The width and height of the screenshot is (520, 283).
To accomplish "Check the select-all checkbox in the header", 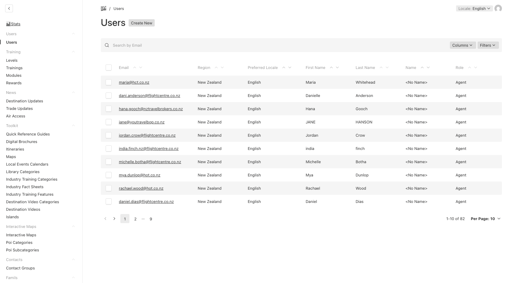I will tap(109, 67).
